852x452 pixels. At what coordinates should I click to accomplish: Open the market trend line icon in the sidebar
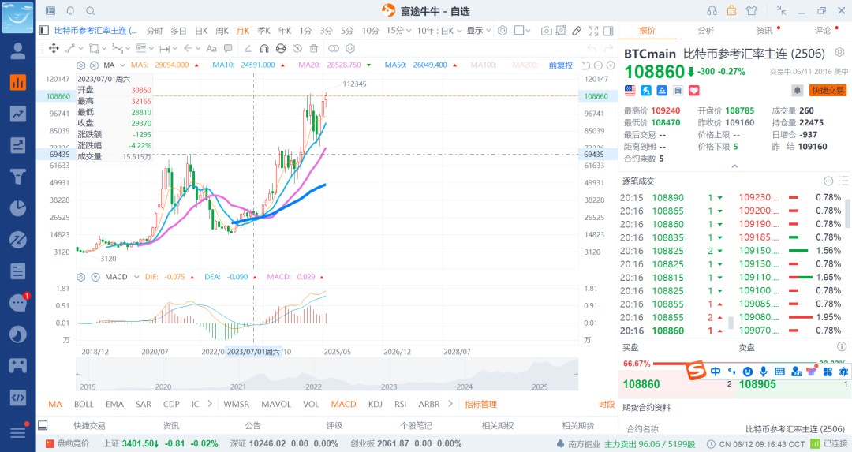tap(18, 114)
